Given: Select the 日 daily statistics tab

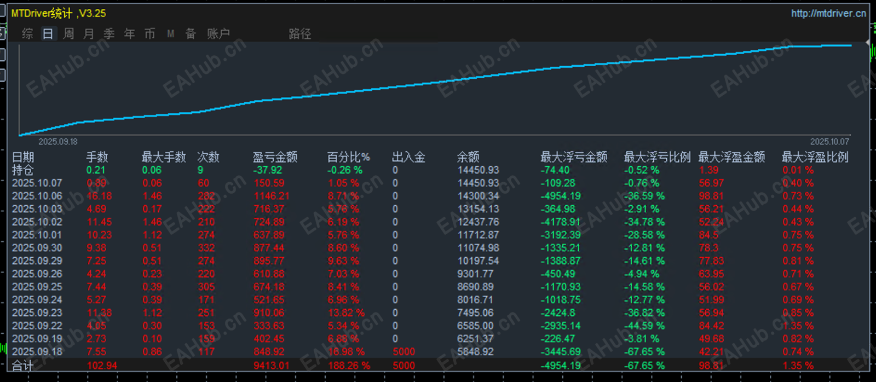Looking at the screenshot, I should point(48,34).
